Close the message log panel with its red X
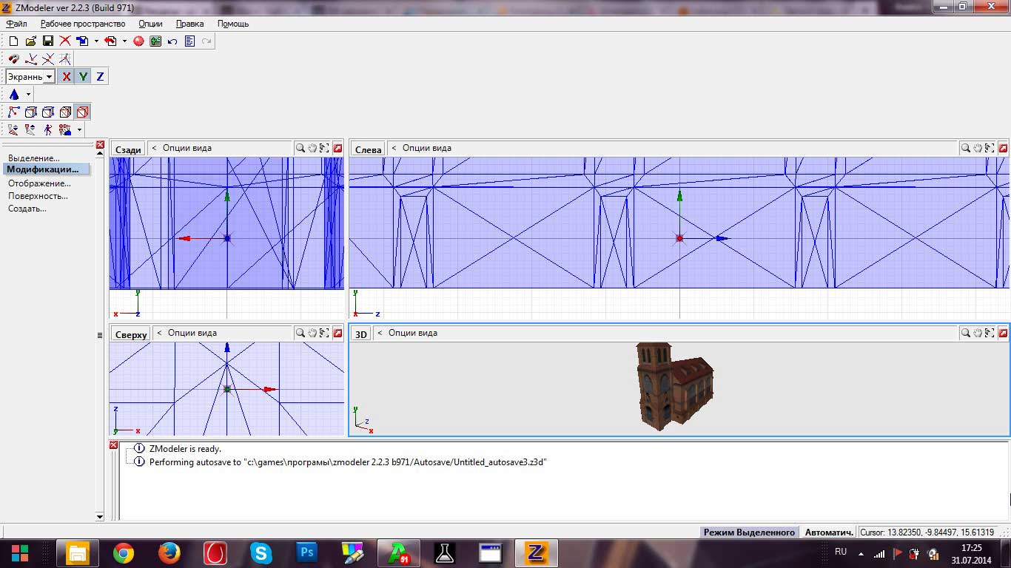Screen dimensions: 1011x568 (x=113, y=445)
